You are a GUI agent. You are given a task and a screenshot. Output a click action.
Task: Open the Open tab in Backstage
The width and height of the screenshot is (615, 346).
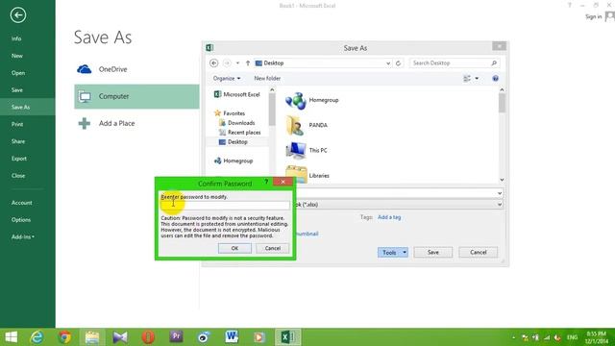point(18,73)
